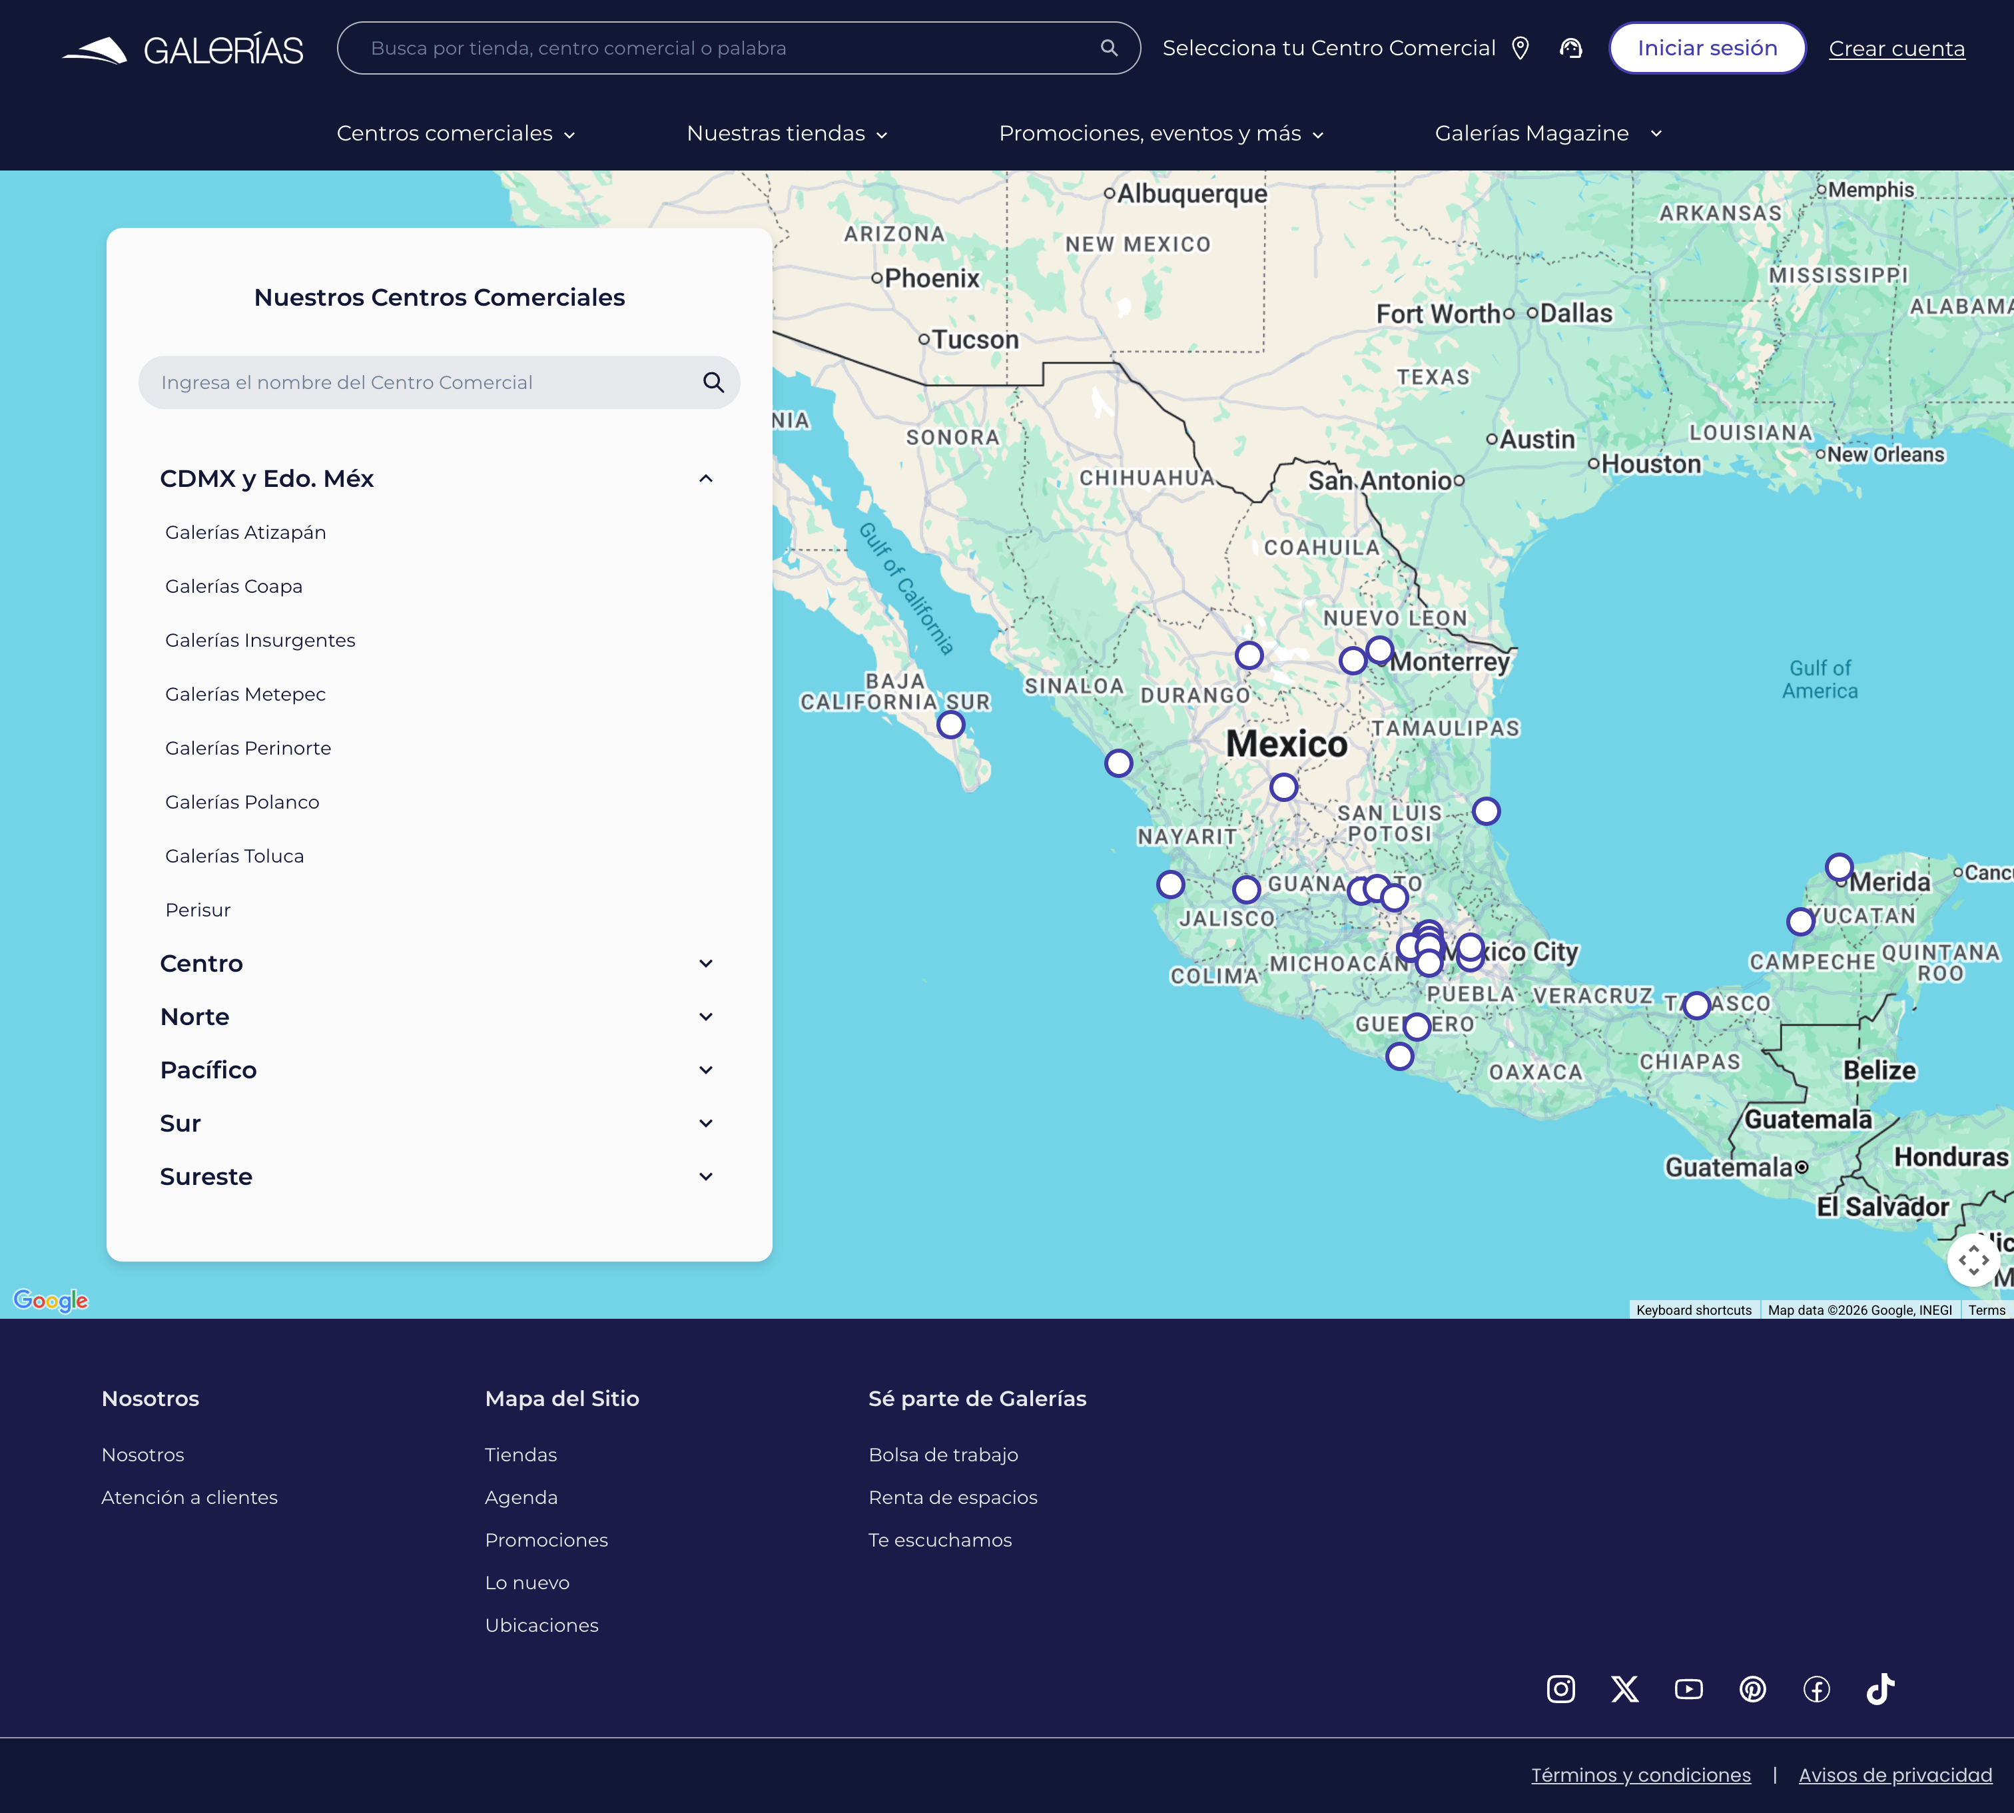Click the Google logo on the map
Screen dimensions: 2014x1813
50,1300
